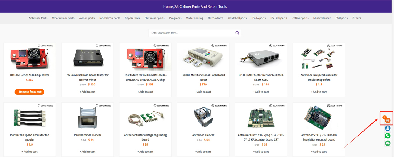This screenshot has height=157, width=394.
Task: Add KS universal hash board tester to cart
Action: click(87, 92)
